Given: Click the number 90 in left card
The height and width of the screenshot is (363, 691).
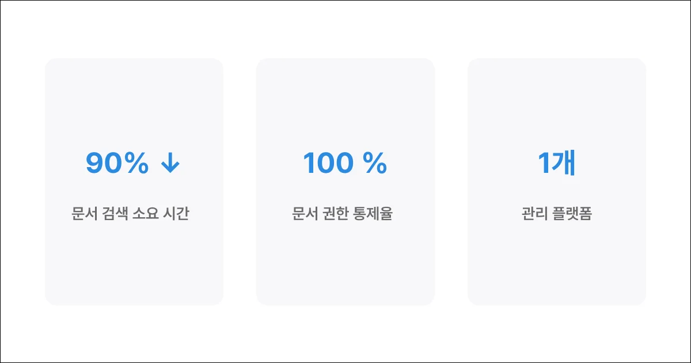Looking at the screenshot, I should 104,164.
